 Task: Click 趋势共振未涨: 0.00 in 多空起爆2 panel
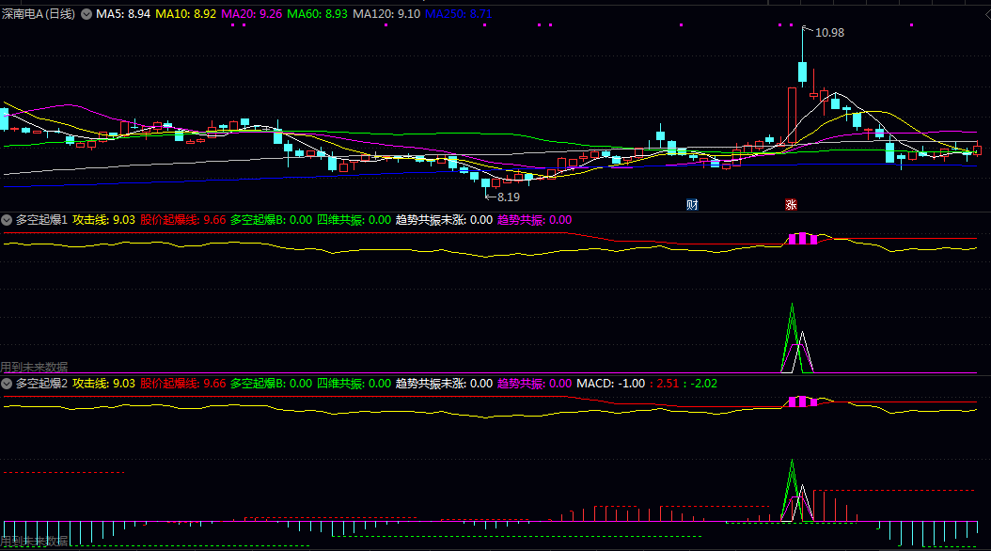[x=445, y=384]
